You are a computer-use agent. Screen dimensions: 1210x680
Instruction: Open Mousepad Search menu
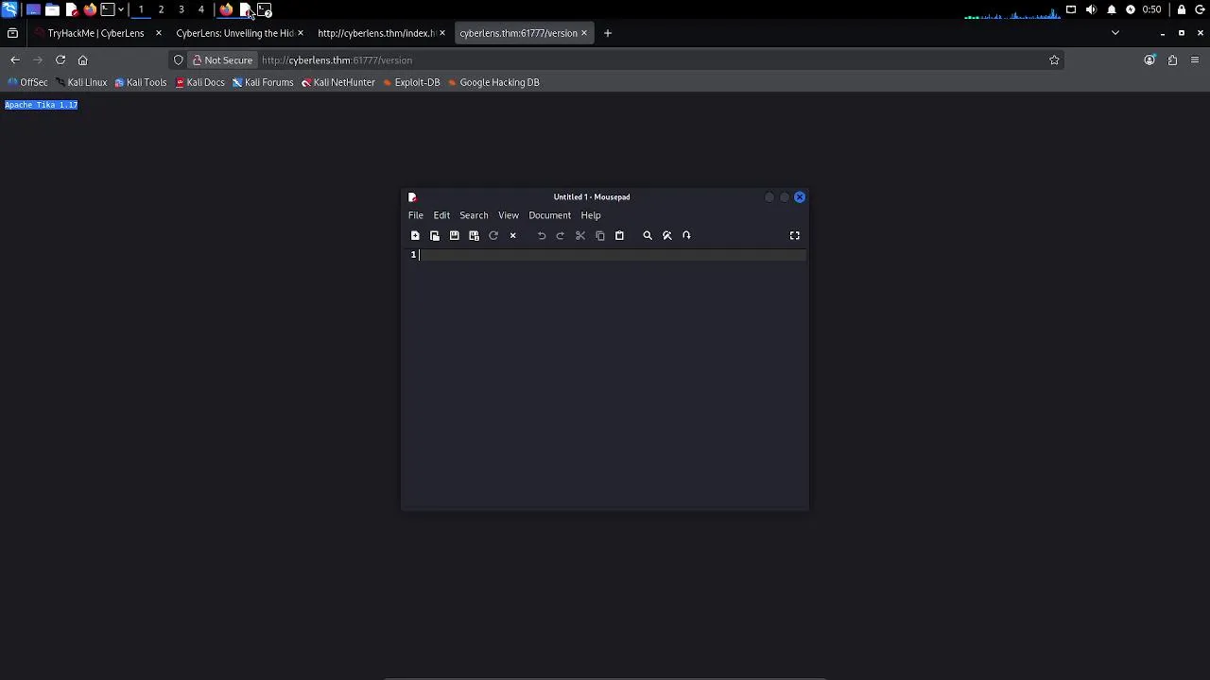coord(474,215)
